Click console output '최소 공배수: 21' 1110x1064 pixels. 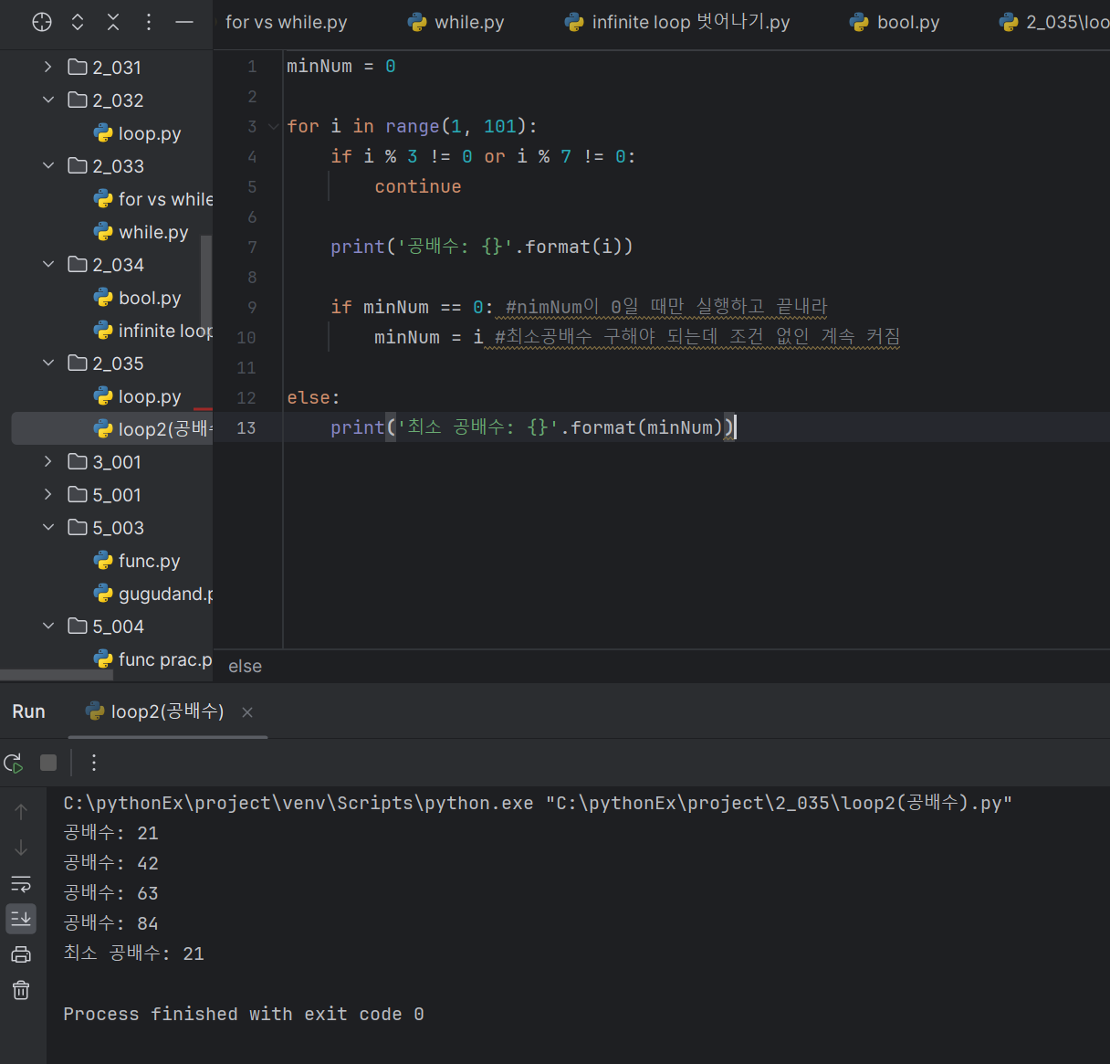[134, 953]
